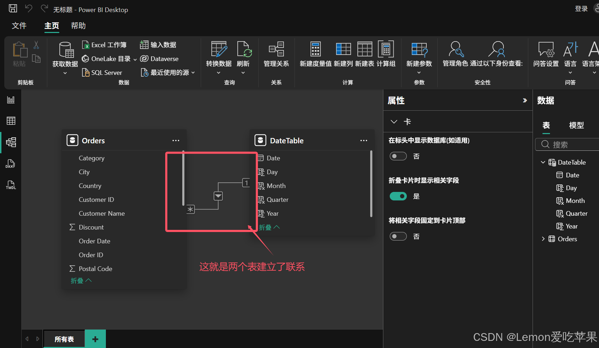Click the 粘贴 paste icon
This screenshot has height=348, width=599.
coord(20,50)
